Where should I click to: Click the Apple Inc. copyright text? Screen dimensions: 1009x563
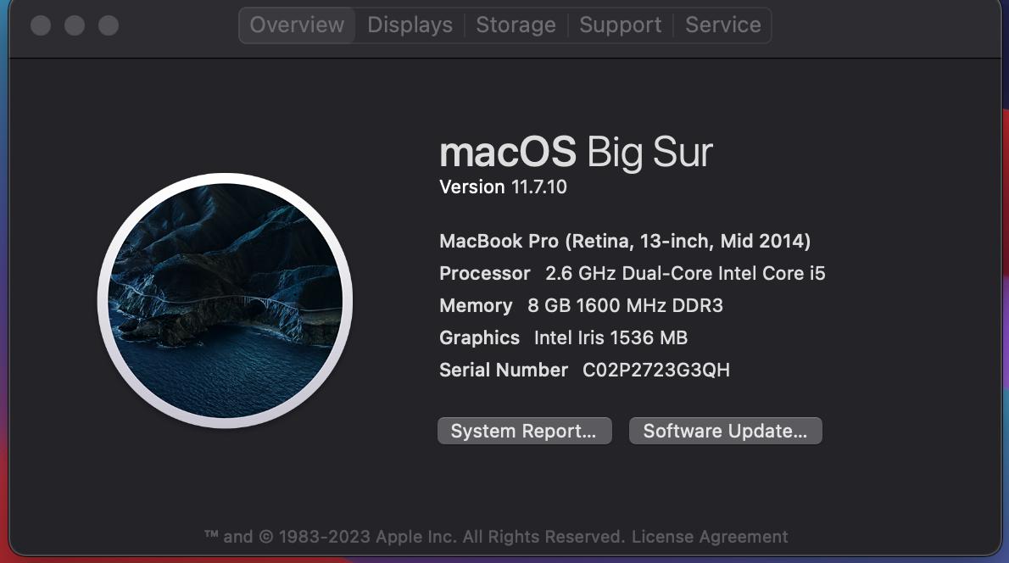pos(415,537)
